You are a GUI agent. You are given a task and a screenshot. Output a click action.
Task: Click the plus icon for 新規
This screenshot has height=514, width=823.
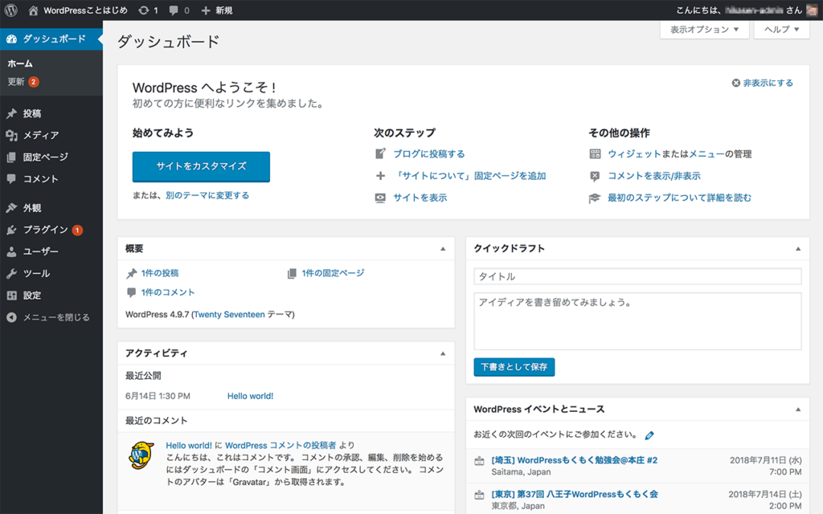click(x=206, y=10)
